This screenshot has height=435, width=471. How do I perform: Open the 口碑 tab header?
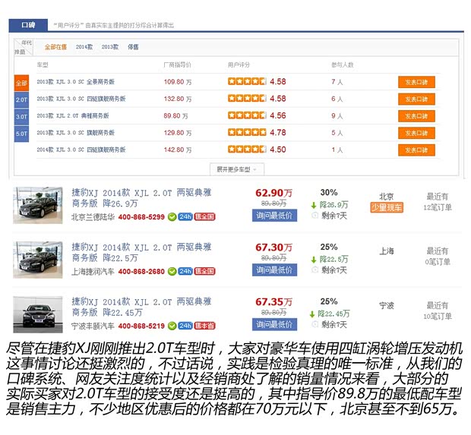28,25
